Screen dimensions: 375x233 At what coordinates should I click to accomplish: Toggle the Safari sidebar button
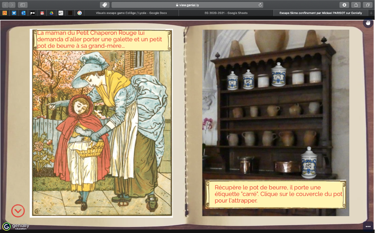pyautogui.click(x=23, y=5)
